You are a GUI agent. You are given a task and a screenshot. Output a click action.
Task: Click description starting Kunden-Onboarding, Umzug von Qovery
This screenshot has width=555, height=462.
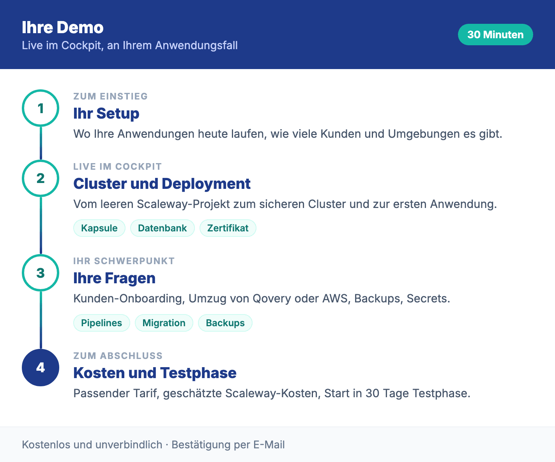(262, 299)
